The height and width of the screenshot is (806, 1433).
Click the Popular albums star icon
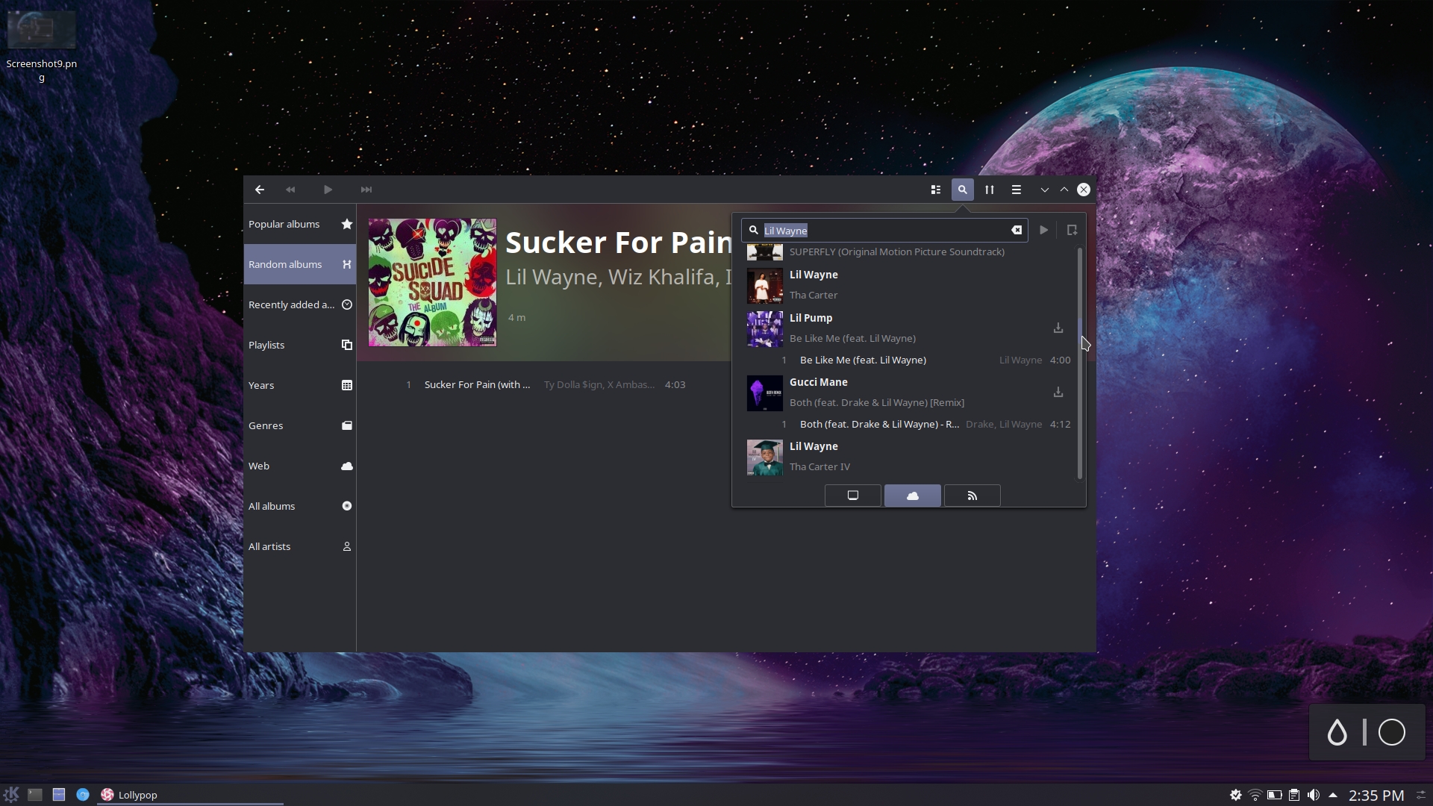(x=346, y=224)
